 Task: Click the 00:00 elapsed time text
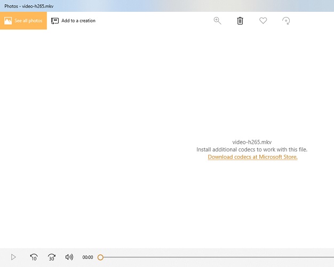point(88,257)
